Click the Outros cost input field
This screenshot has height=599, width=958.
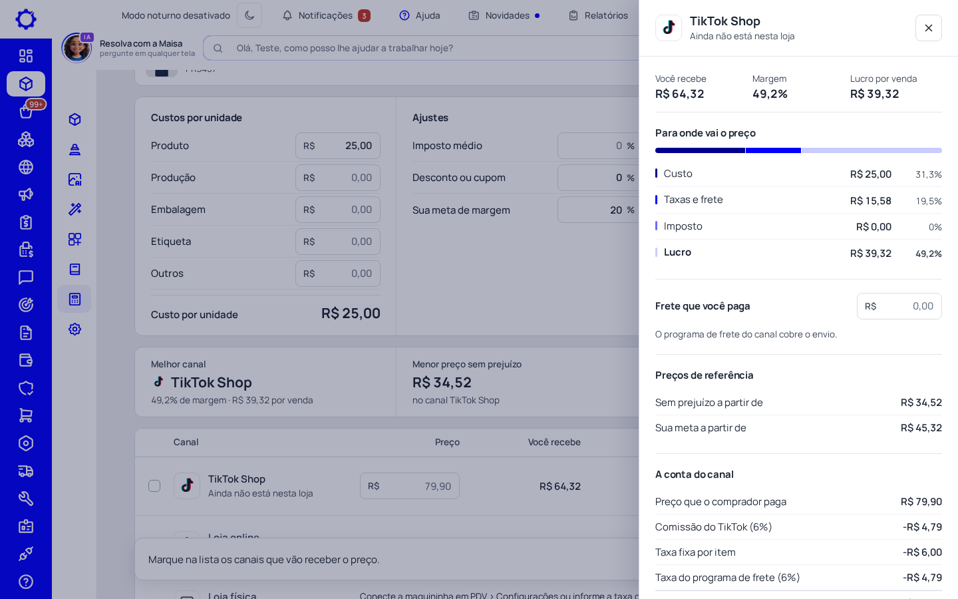tap(338, 274)
